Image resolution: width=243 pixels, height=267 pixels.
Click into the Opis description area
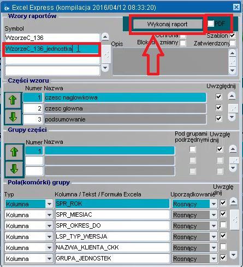(170, 62)
